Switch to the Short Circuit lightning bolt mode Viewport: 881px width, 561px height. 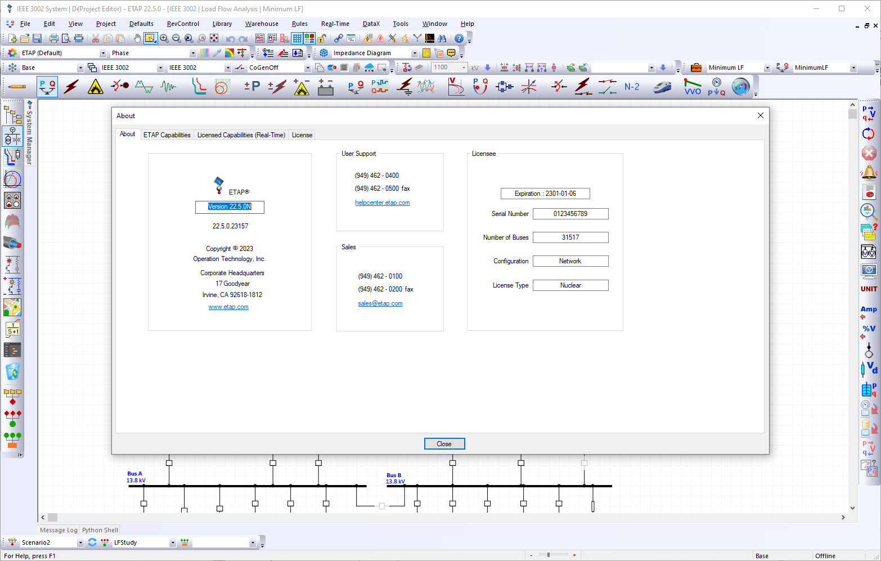[71, 87]
